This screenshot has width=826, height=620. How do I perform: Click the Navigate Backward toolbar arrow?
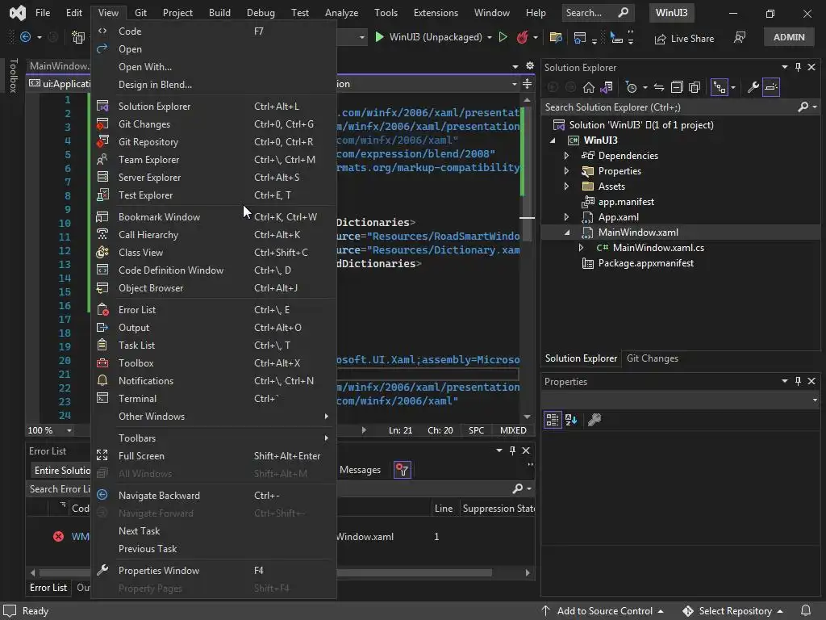pyautogui.click(x=25, y=37)
